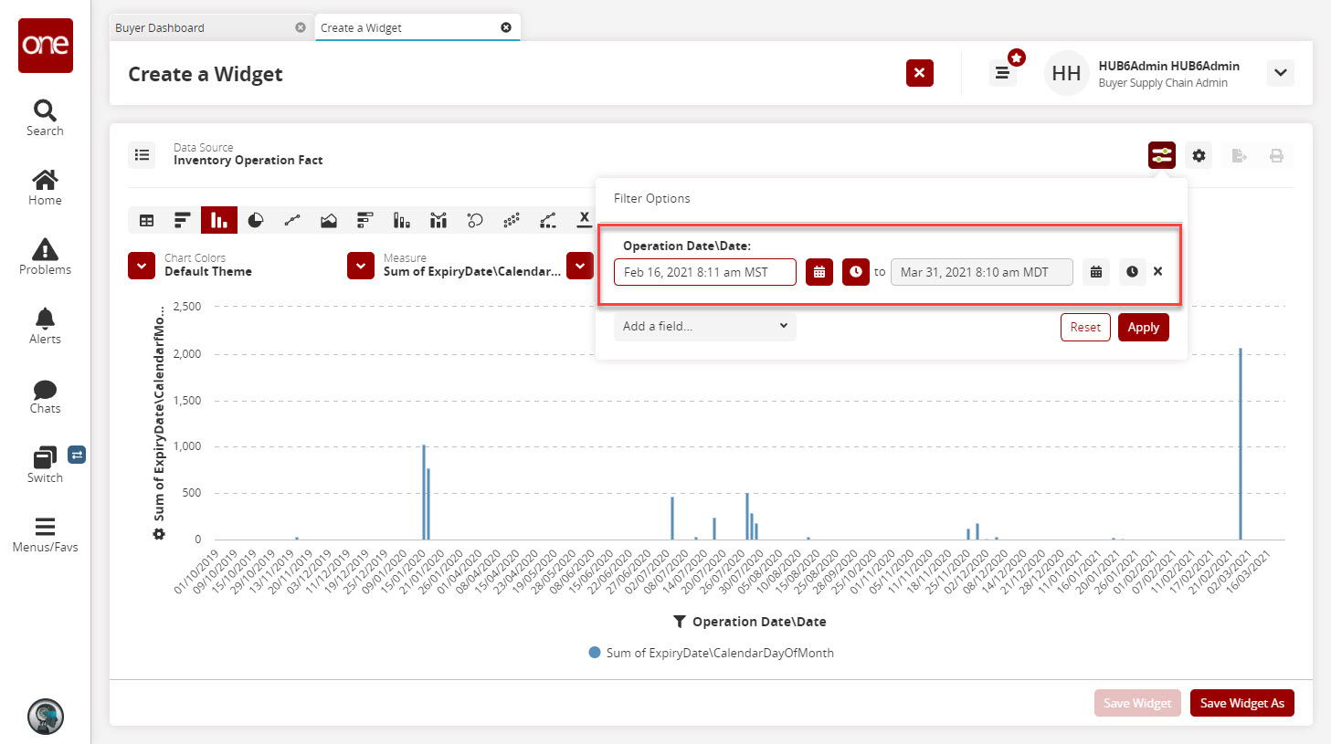Open the Add a field dropdown
Image resolution: width=1331 pixels, height=744 pixels.
[x=705, y=326]
